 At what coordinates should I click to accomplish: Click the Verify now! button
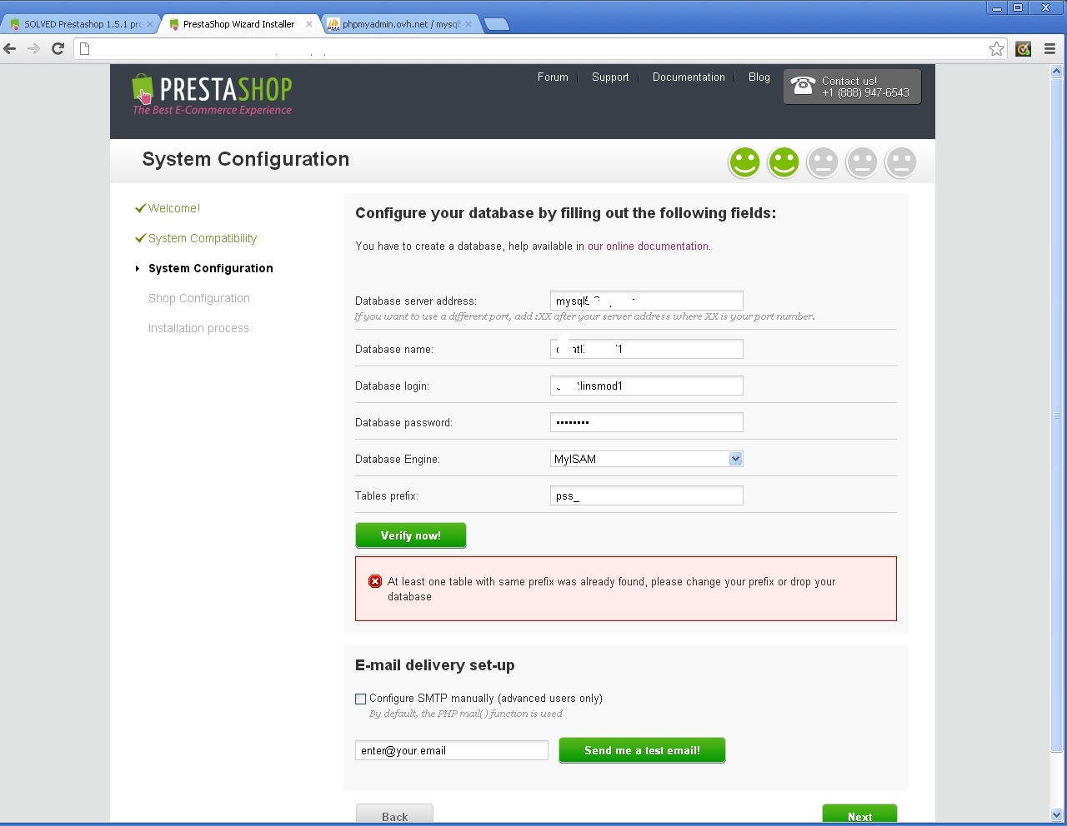(x=411, y=535)
